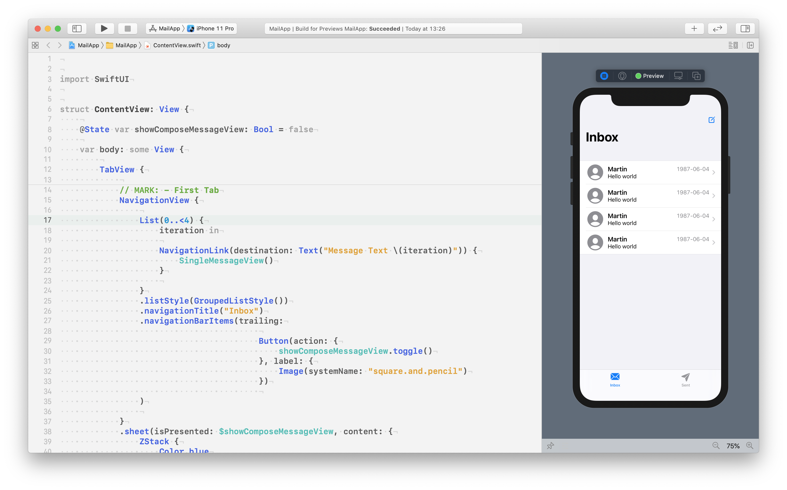Toggle the navigator sidebar panel
This screenshot has width=787, height=490.
click(77, 28)
